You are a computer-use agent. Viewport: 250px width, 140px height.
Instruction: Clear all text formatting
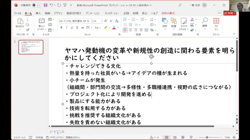(117, 21)
